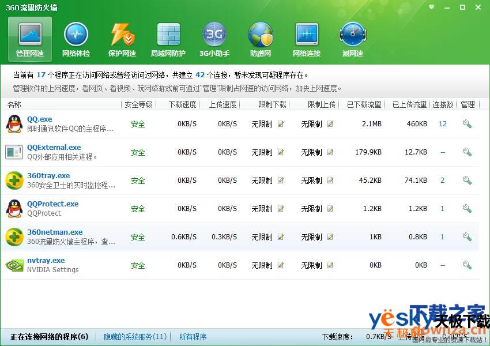Open connection count 12 for QQ.exe
Viewport: 490px width, 346px height.
443,124
